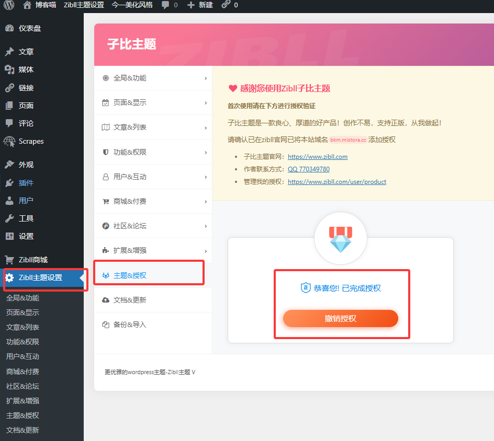Open sidebar submenu item 全局&功能
494x441 pixels.
(x=23, y=298)
